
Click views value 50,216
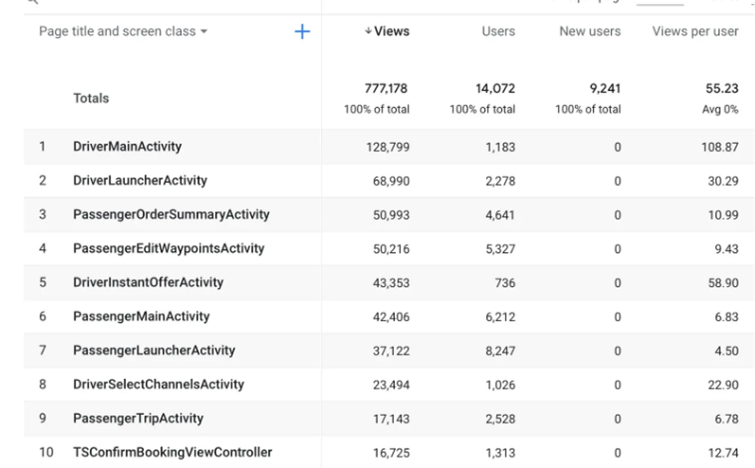391,249
